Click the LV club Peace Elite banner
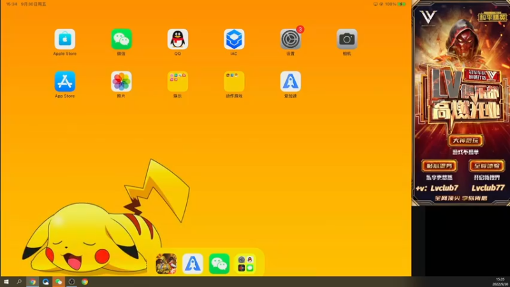The image size is (510, 287). (461, 103)
